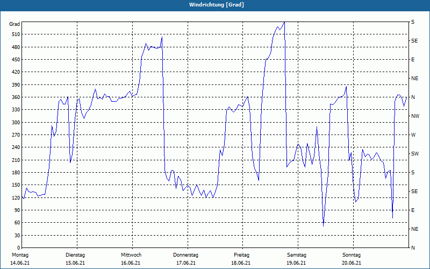Select the 0 tick at the axis origin
The height and width of the screenshot is (269, 430).
[x=19, y=248]
